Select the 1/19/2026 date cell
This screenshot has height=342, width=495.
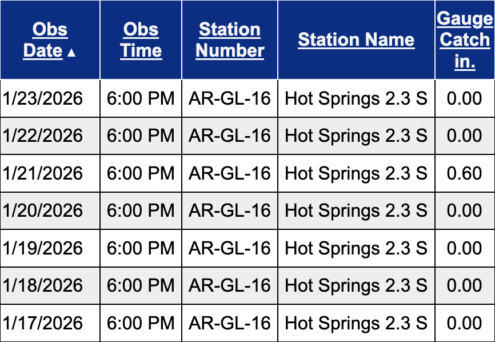click(43, 248)
